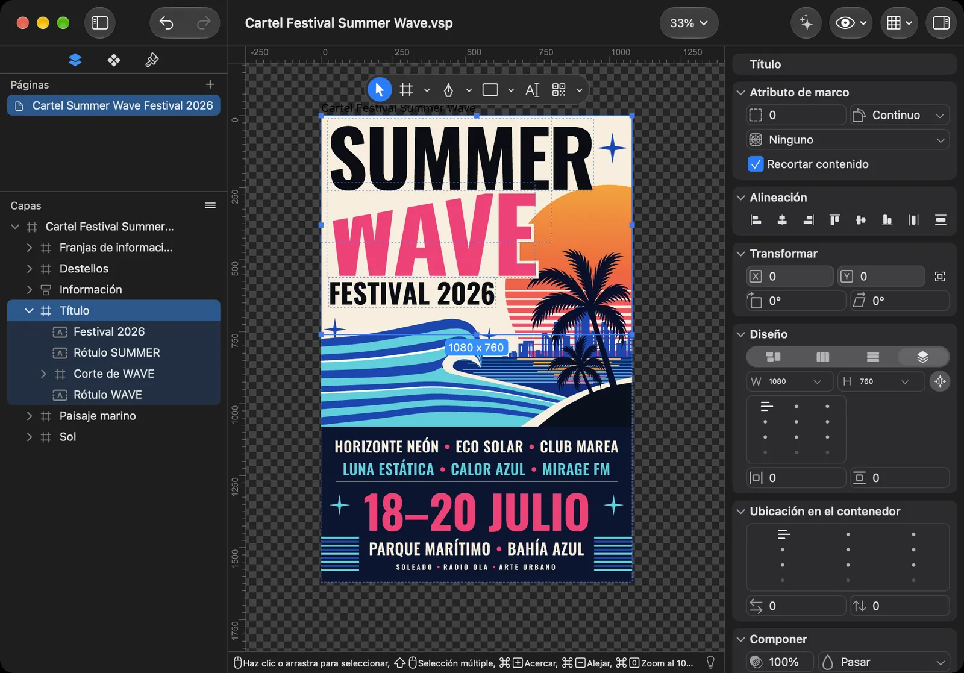This screenshot has height=673, width=964.
Task: Align horizontal centers icon
Action: pos(782,220)
